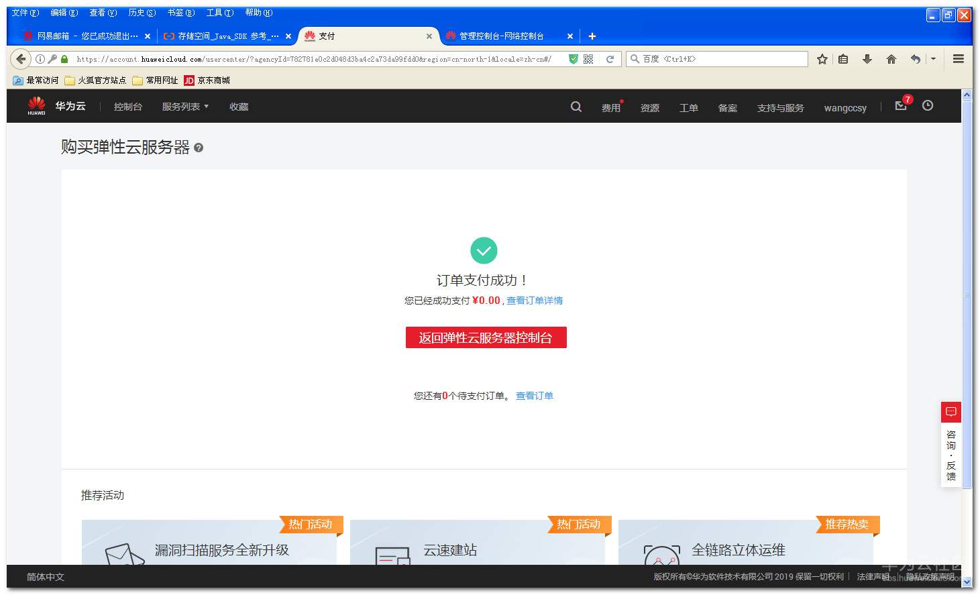The height and width of the screenshot is (595, 980).
Task: Open the 编辑 menu
Action: 64,13
